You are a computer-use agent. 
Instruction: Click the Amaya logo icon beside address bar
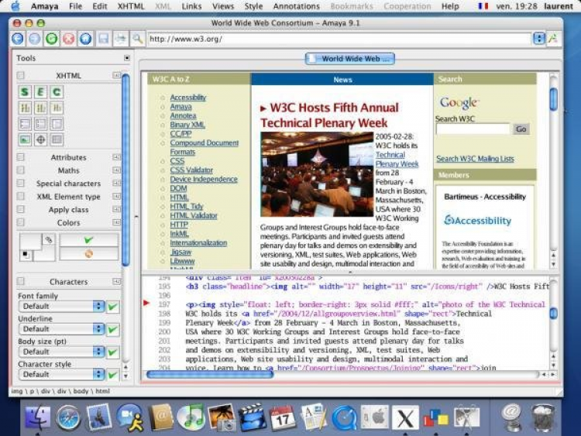(x=553, y=39)
